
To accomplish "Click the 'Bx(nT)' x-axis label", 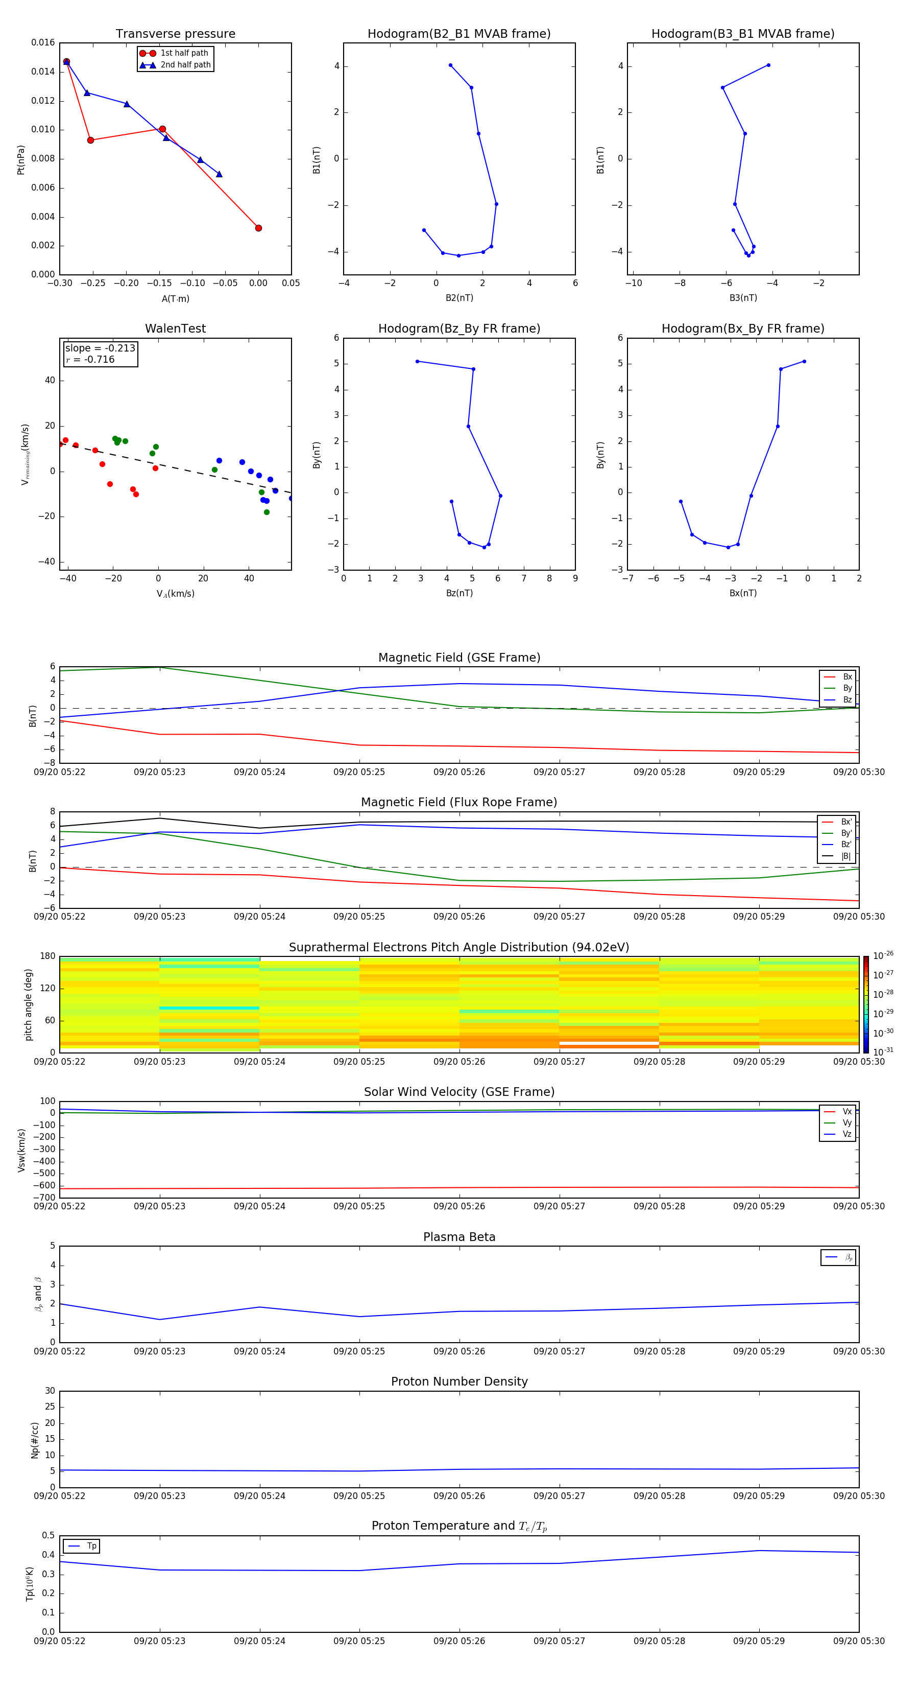I will pyautogui.click(x=743, y=593).
